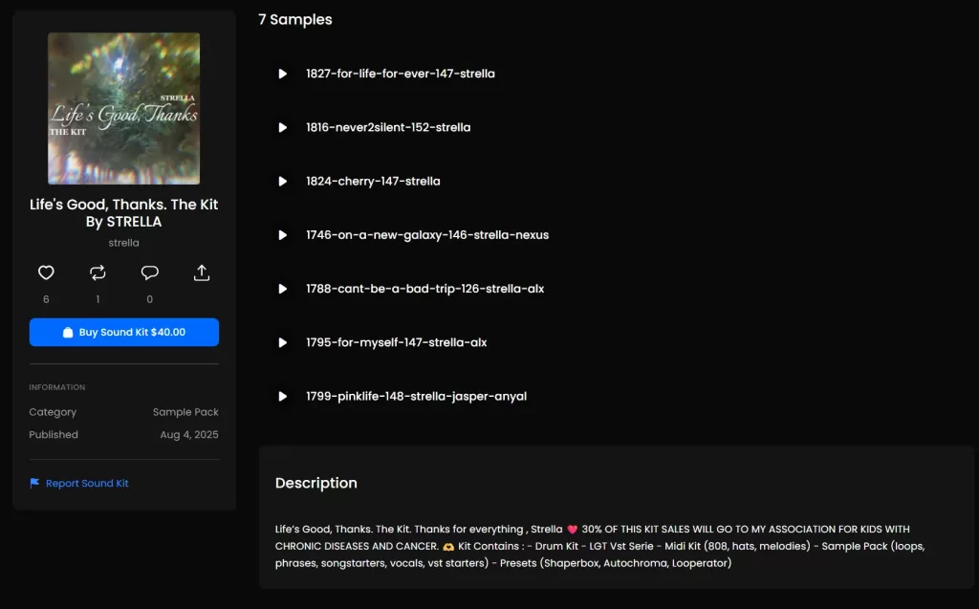Screen dimensions: 979x609
Task: Repost the kit using the repost icon
Action: click(98, 273)
